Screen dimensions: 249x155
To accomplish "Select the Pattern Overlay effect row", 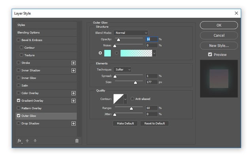I will pyautogui.click(x=46, y=108).
